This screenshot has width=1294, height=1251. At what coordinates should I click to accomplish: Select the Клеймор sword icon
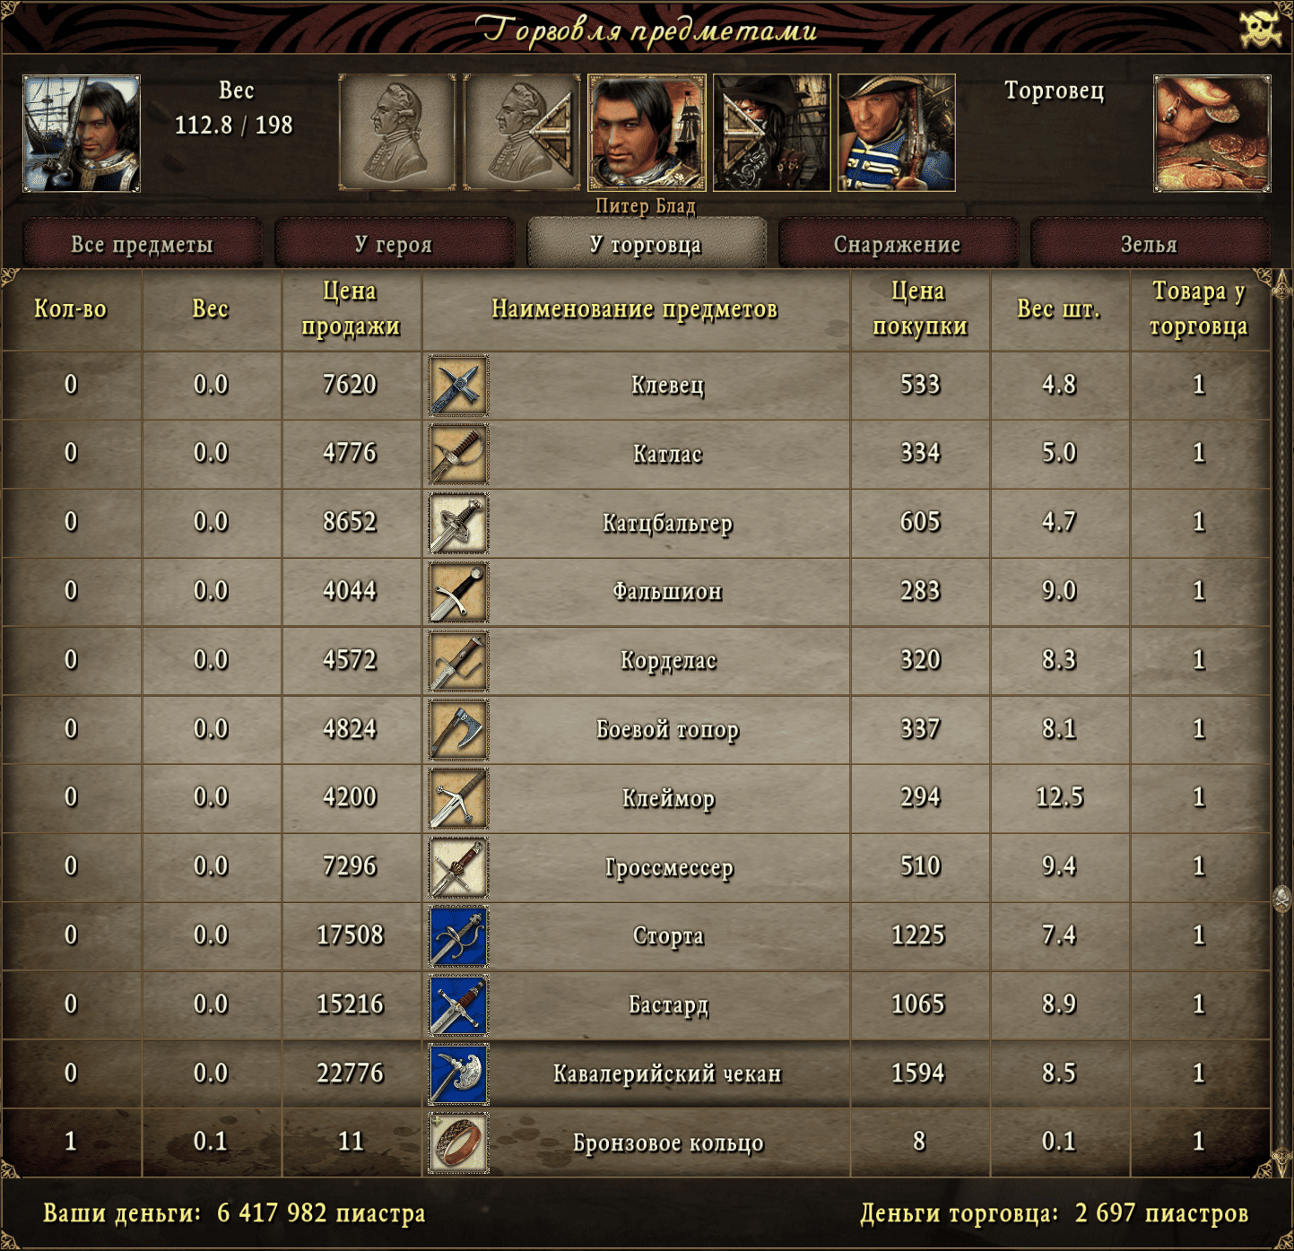458,799
